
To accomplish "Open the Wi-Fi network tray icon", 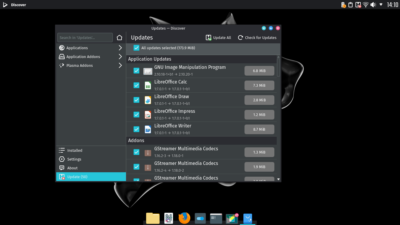I will pyautogui.click(x=365, y=5).
